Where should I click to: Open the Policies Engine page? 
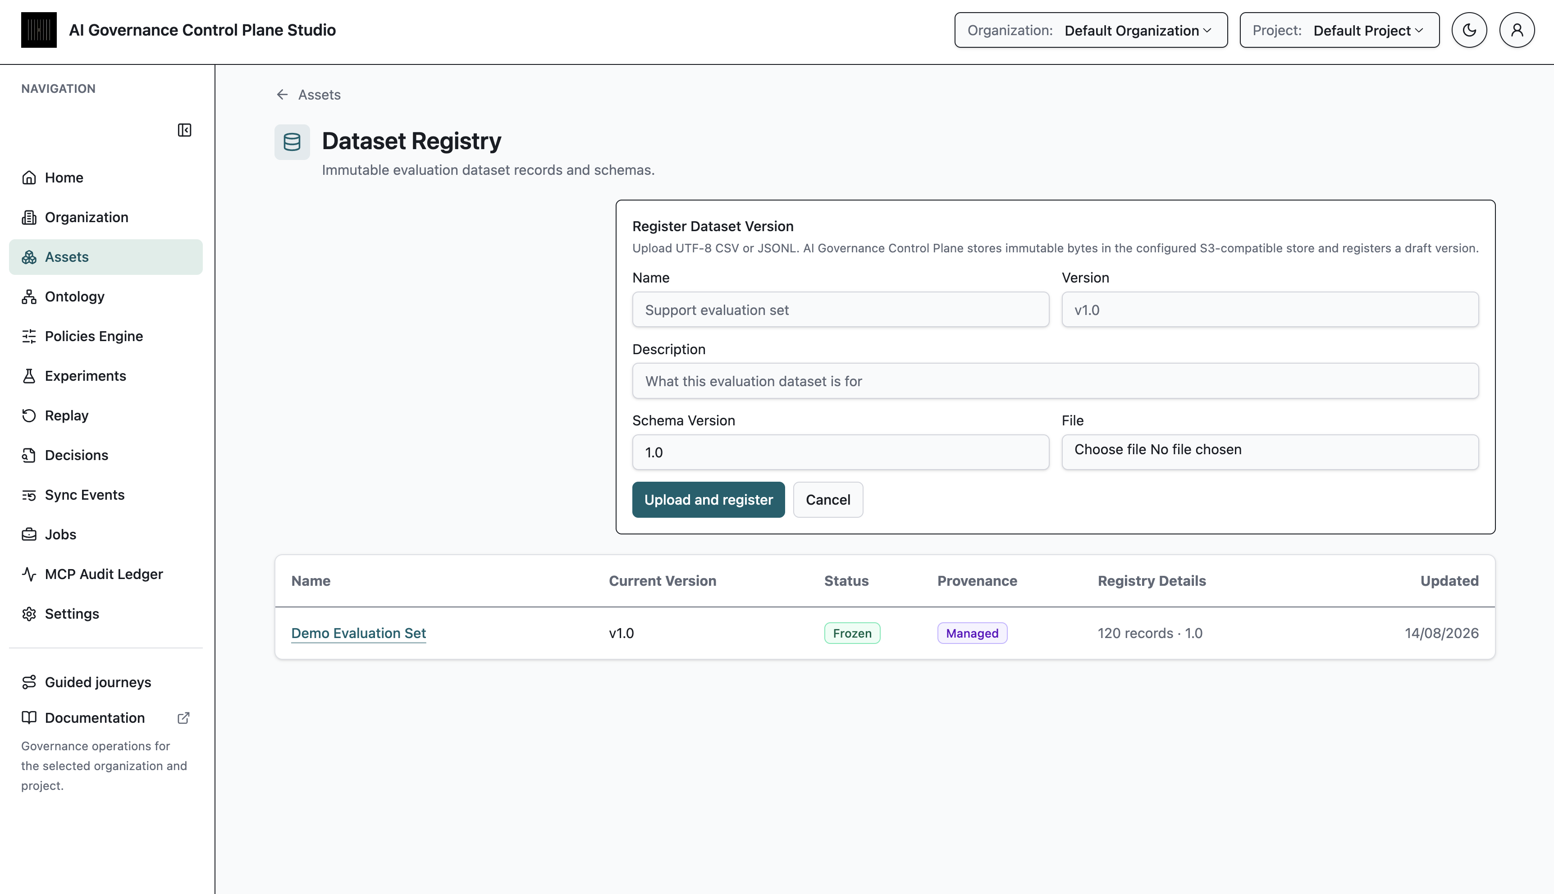click(x=105, y=337)
